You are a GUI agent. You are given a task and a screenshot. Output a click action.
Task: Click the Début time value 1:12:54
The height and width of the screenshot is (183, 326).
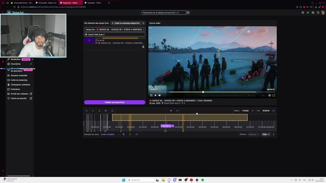(x=245, y=111)
